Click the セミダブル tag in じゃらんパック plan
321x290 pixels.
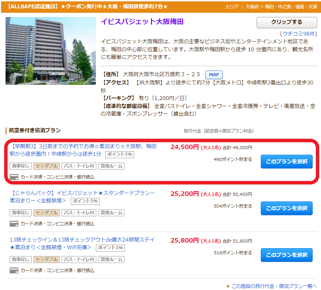coord(46,212)
